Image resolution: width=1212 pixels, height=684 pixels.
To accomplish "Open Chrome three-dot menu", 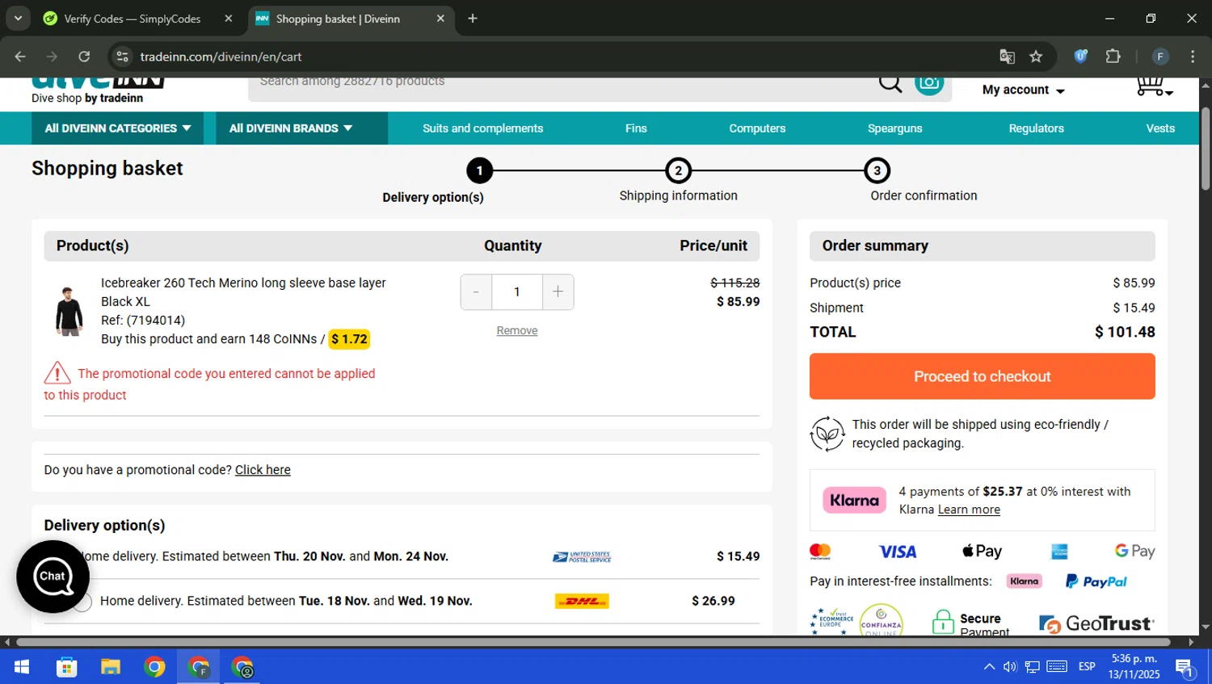I will pyautogui.click(x=1193, y=57).
